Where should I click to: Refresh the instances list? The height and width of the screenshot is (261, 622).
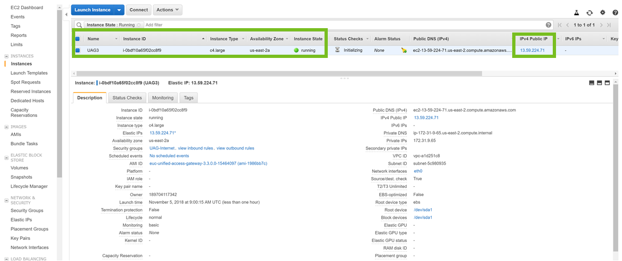(590, 12)
